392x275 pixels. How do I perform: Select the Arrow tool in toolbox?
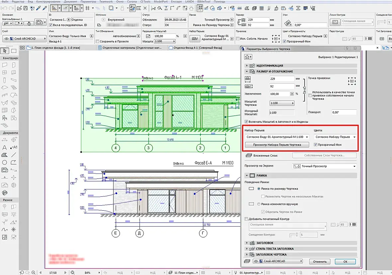click(x=5, y=51)
